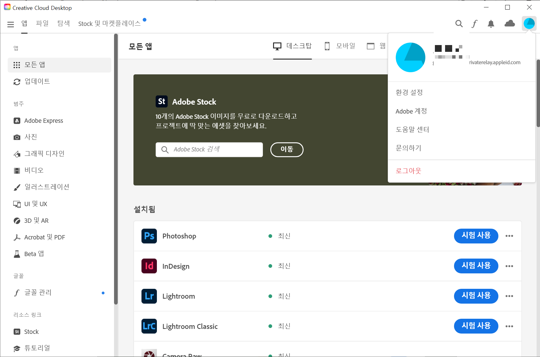Open the 그래픽 디자인 category
The height and width of the screenshot is (357, 540).
pyautogui.click(x=59, y=154)
